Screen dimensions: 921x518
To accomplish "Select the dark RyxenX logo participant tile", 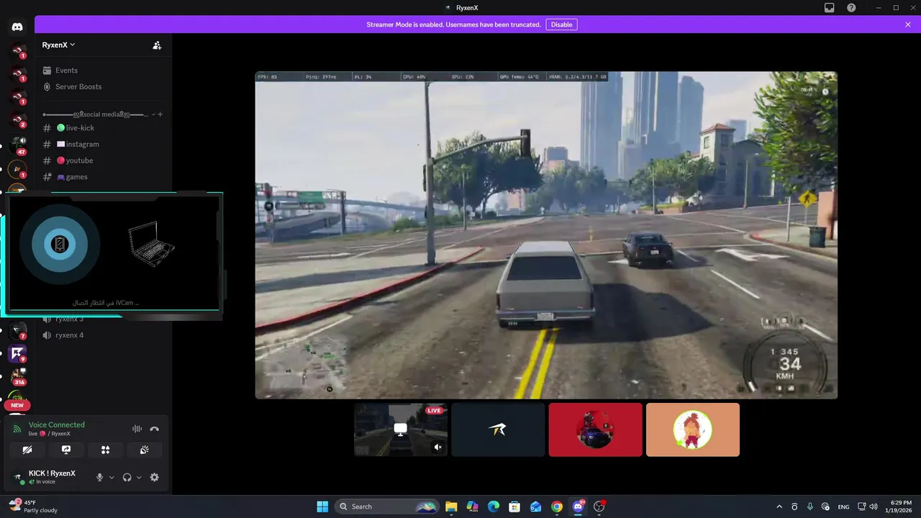I will [498, 430].
